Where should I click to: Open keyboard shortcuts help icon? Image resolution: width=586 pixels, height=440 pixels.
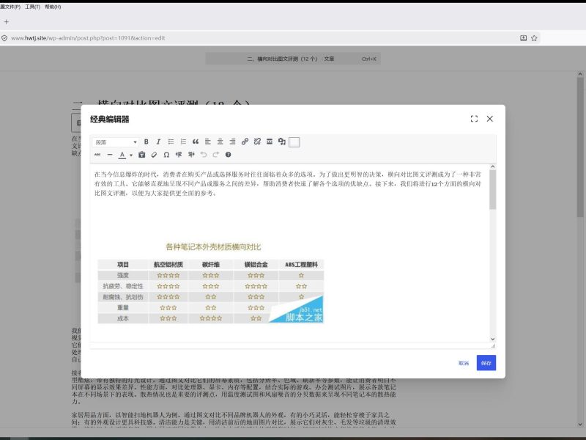(228, 155)
